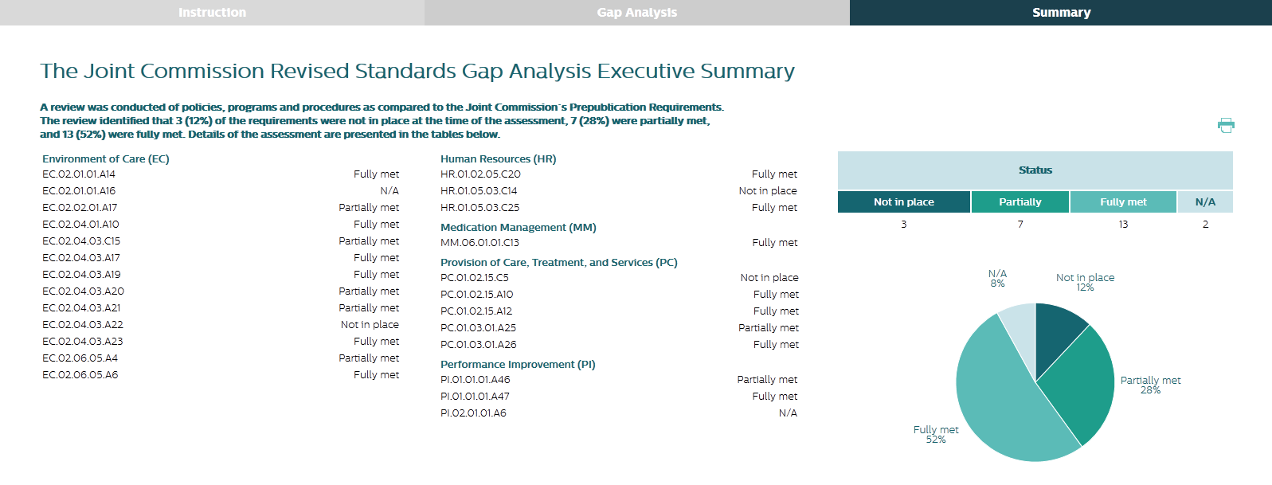Screen dimensions: 1272x485
Task: Click the count 2 under N/A
Action: [x=1205, y=225]
